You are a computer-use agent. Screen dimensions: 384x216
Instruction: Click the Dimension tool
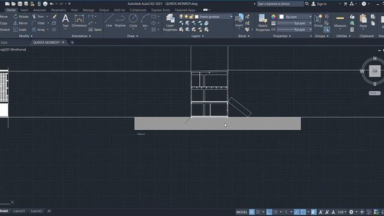coord(79,20)
